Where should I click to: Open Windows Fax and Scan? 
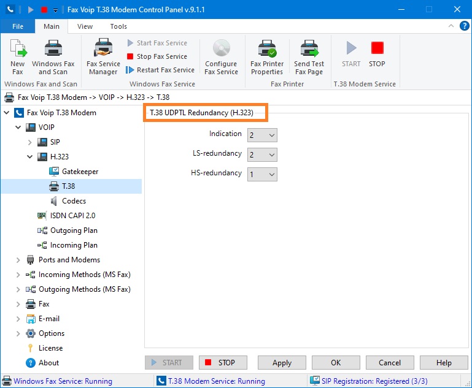53,57
